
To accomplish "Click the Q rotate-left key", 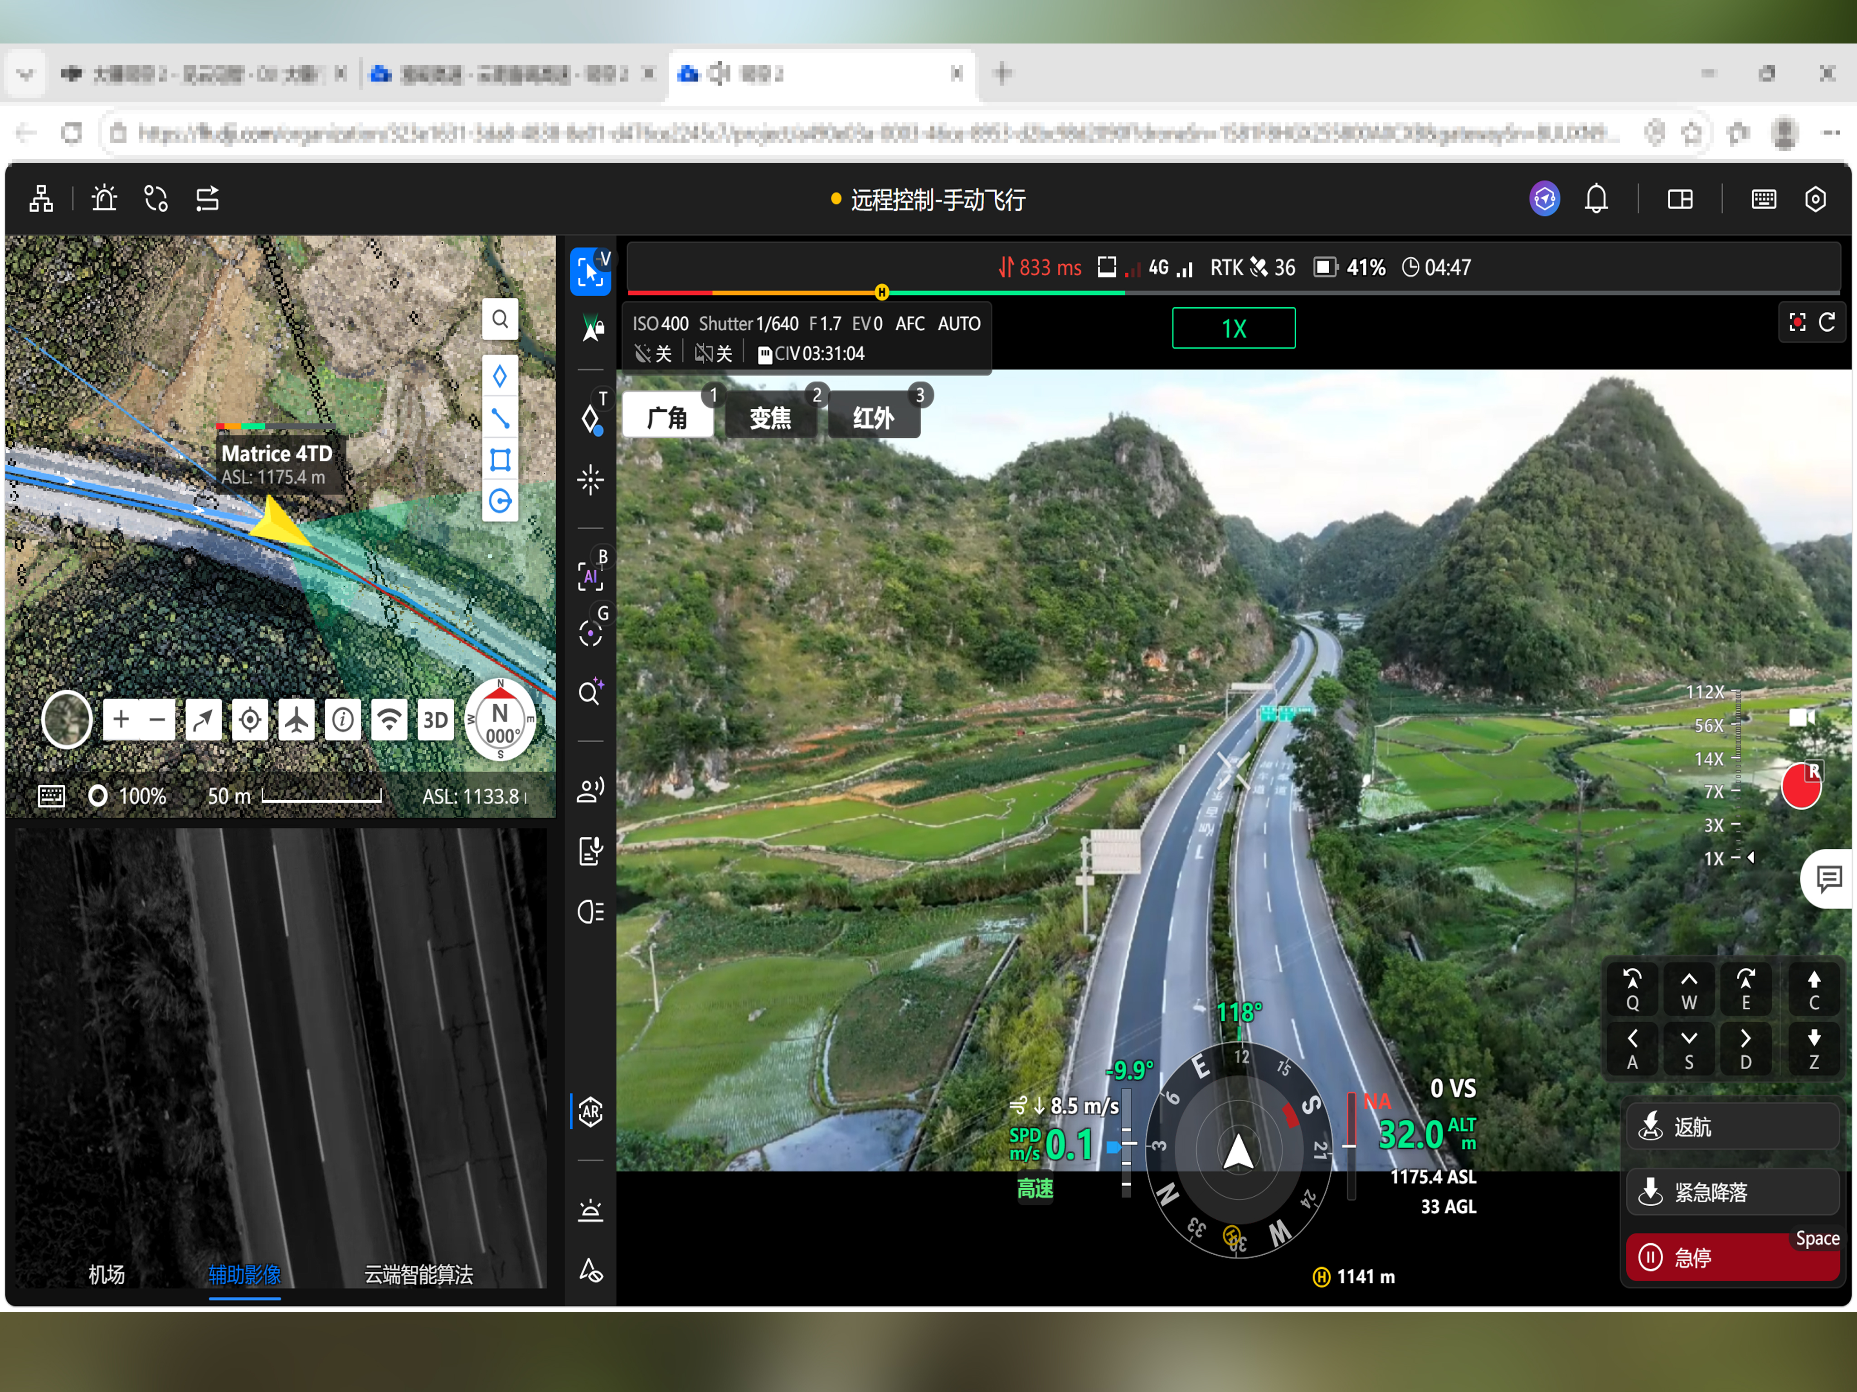I will point(1632,990).
